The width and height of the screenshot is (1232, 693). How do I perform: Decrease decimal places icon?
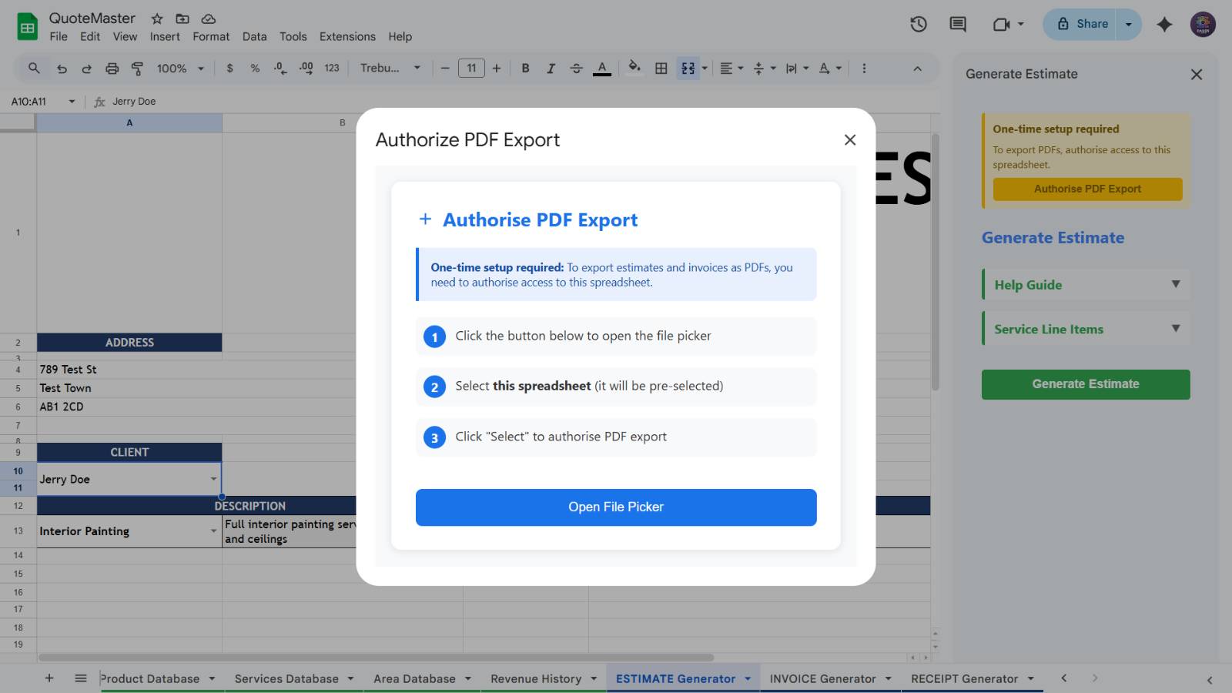280,68
